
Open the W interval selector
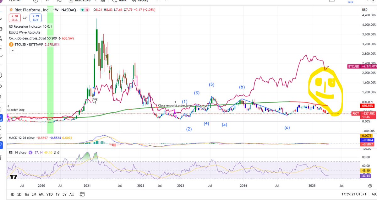point(47,1)
